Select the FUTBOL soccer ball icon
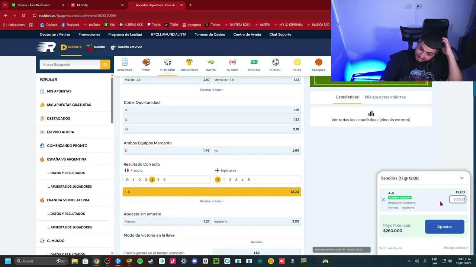 [276, 62]
